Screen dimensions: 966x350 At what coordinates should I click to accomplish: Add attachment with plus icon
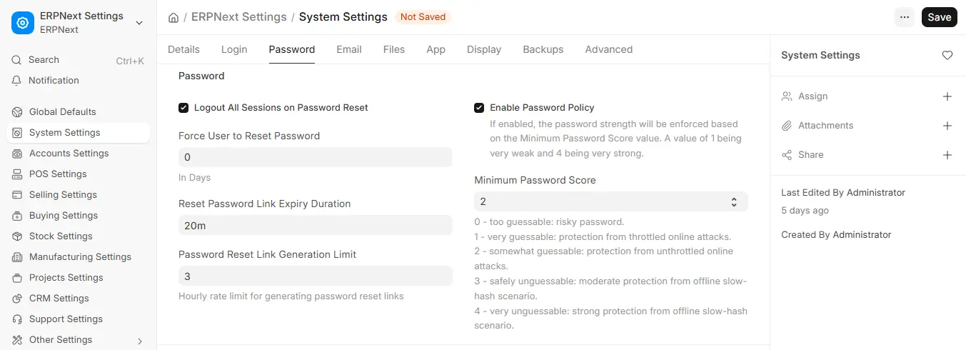[947, 126]
